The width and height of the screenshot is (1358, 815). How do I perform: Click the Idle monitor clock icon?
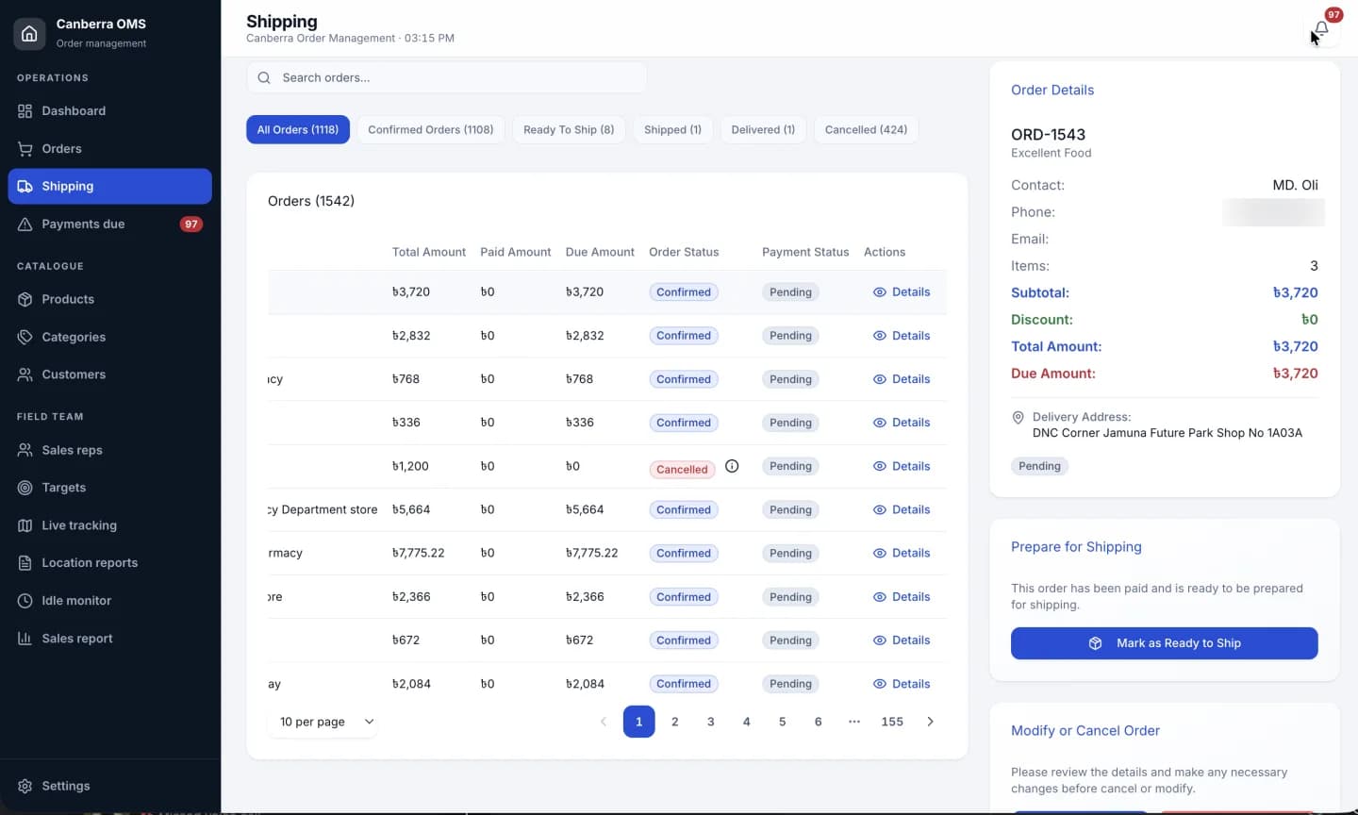coord(25,601)
